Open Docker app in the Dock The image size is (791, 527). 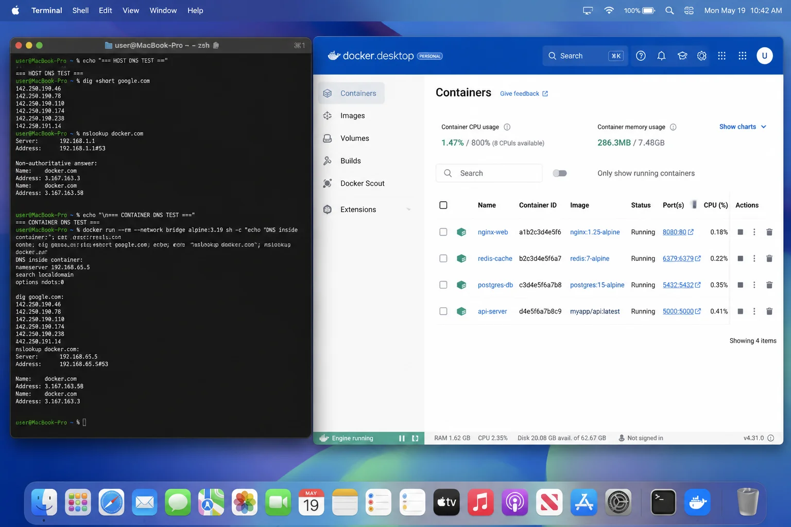coord(697,502)
